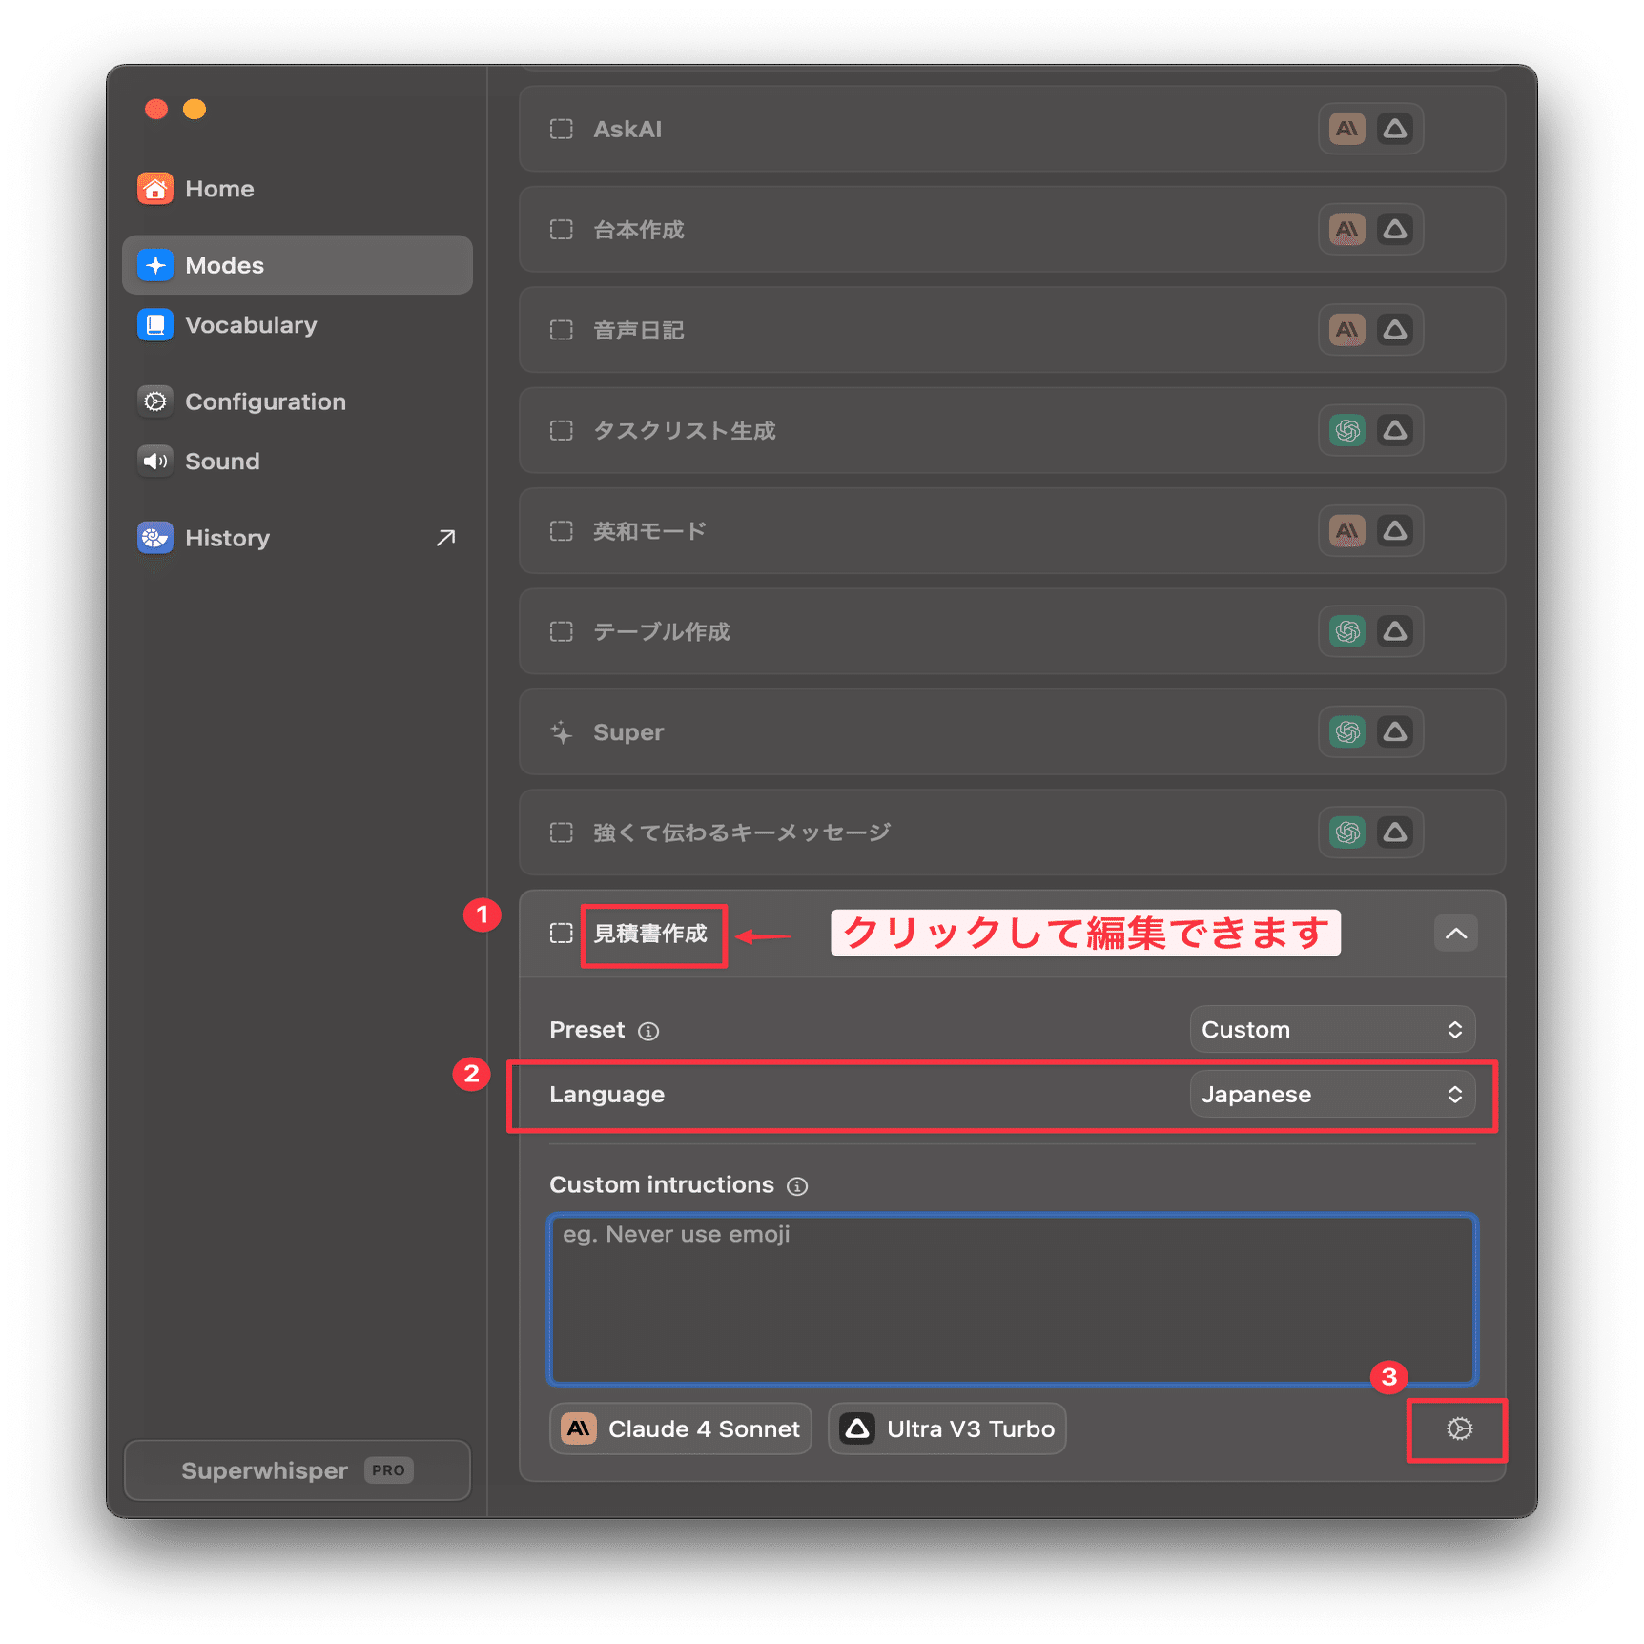Select the 台本作成 mode checkbox icon
Screen dimensions: 1644x1644
[x=562, y=230]
